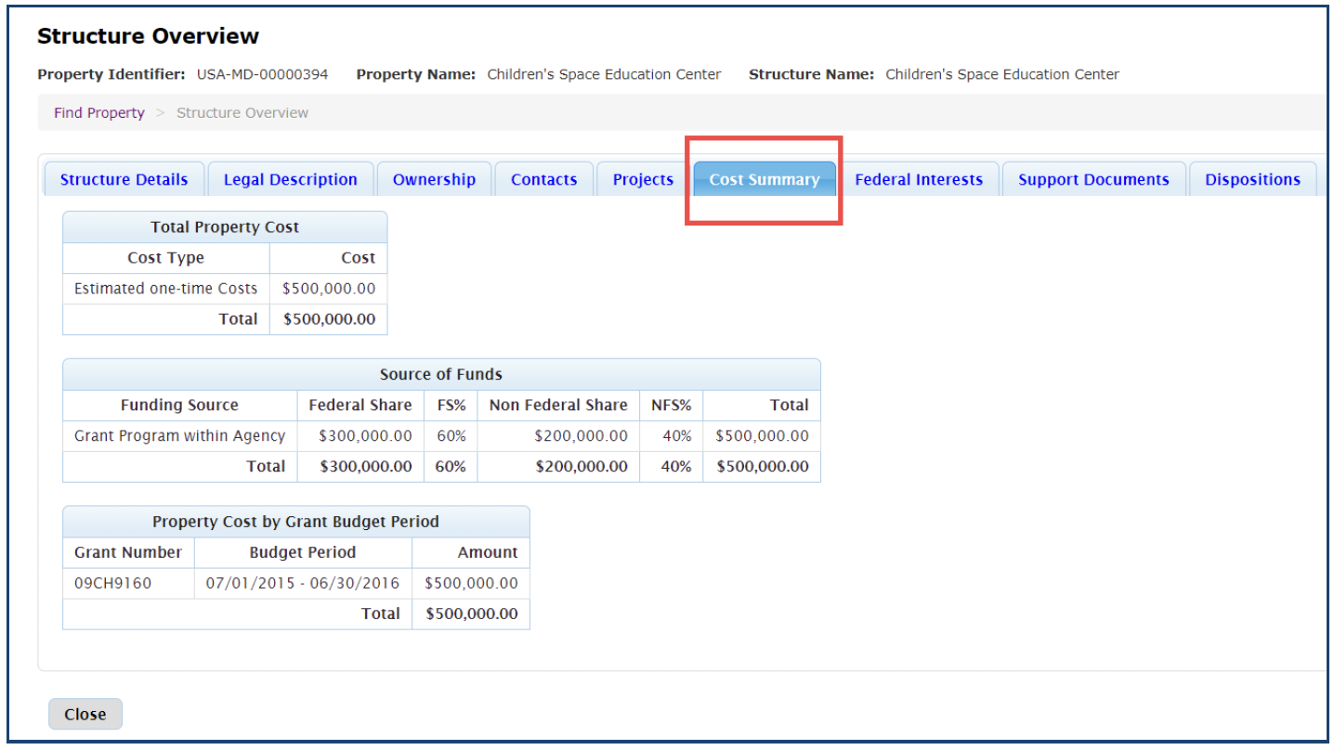Open the Federal Interests tab
The width and height of the screenshot is (1334, 750).
click(918, 180)
